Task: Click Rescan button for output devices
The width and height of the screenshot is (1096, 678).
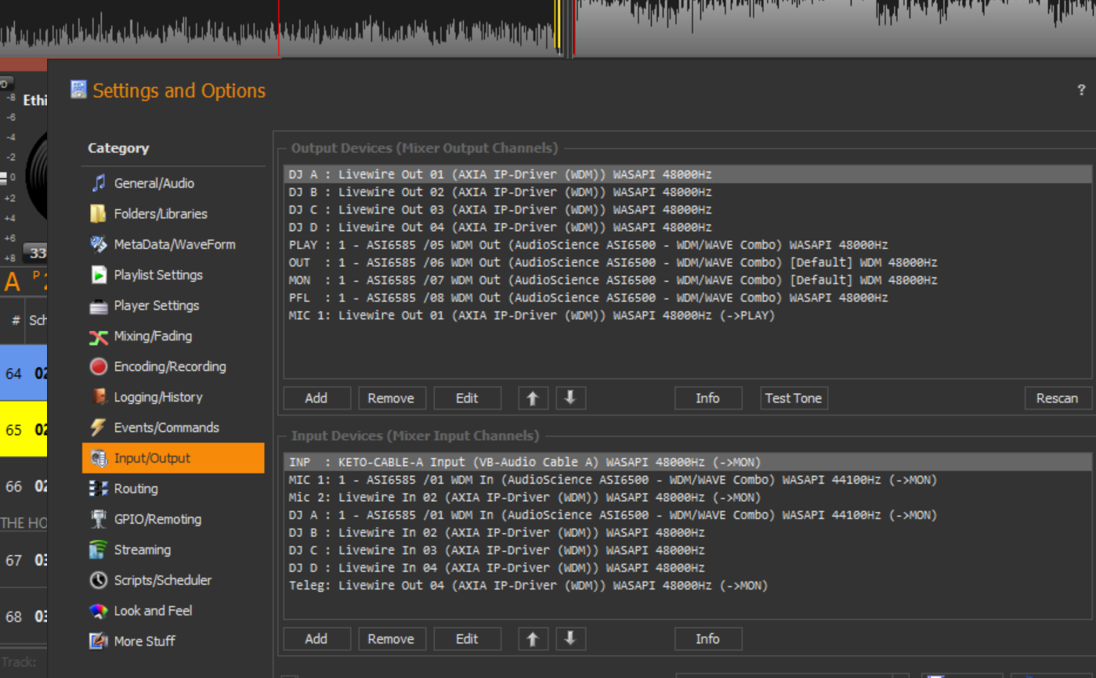Action: point(1057,398)
